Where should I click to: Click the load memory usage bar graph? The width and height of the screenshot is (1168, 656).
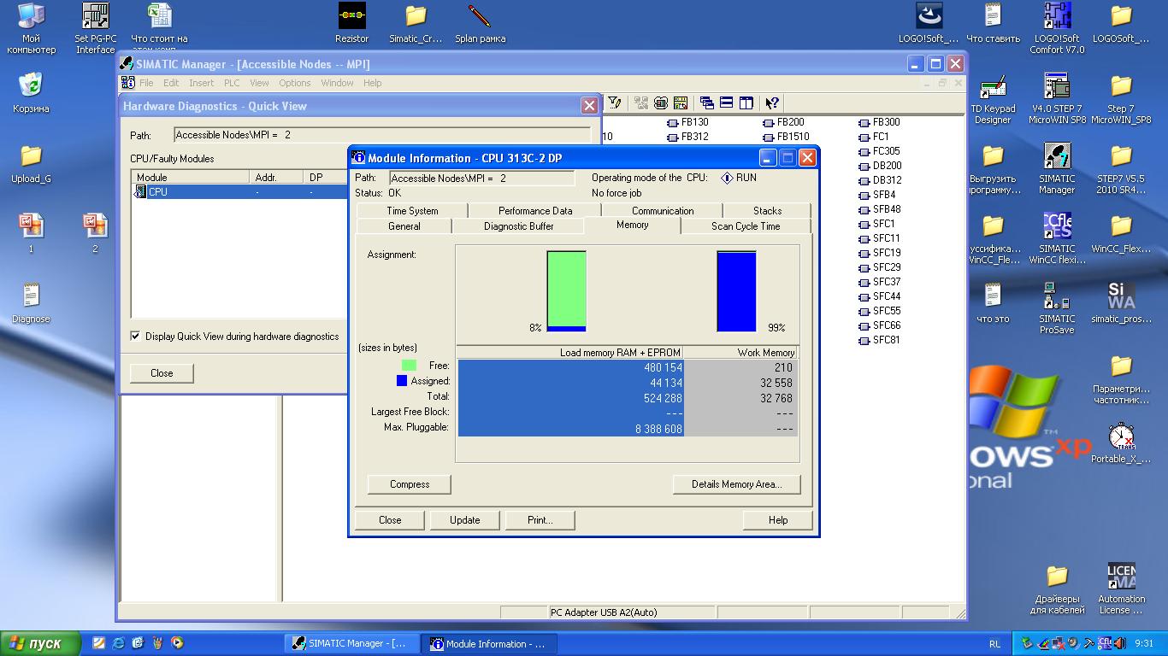(566, 291)
